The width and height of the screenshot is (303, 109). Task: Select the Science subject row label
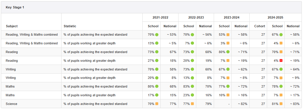pyautogui.click(x=11, y=104)
